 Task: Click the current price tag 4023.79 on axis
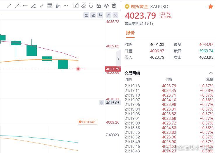[113, 69]
